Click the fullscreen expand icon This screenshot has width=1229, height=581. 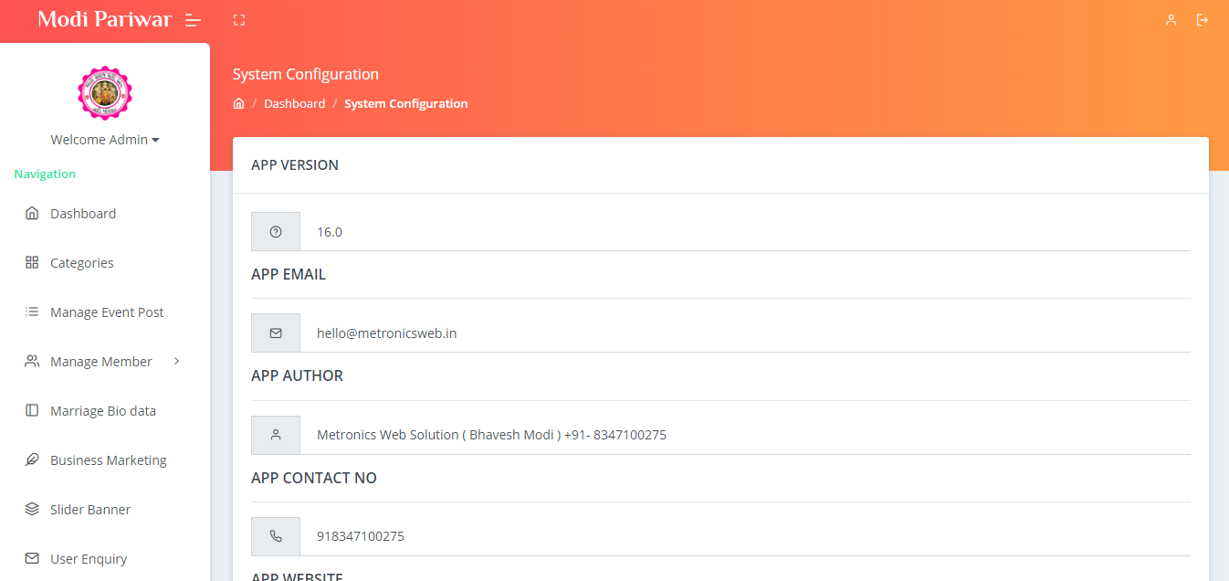pos(239,20)
